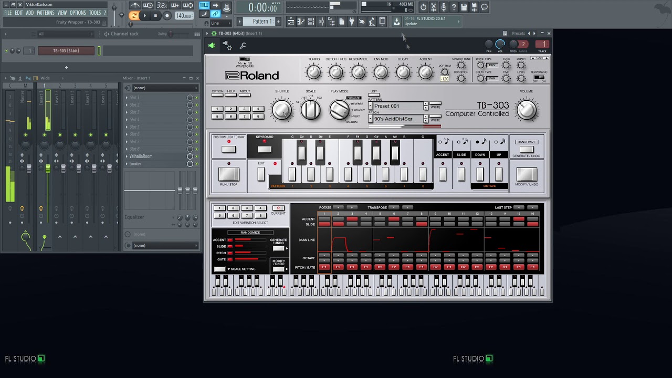This screenshot has width=672, height=378.
Task: Open the channel rack view icon
Action: click(311, 22)
